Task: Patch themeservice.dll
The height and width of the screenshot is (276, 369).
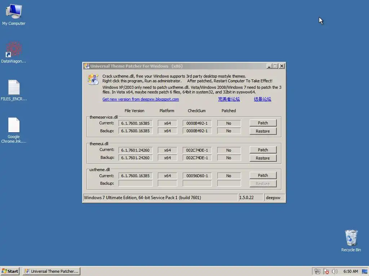Action: click(263, 123)
